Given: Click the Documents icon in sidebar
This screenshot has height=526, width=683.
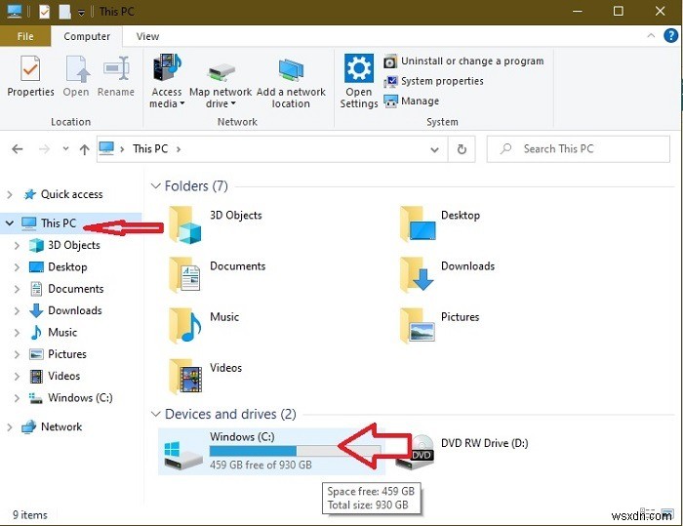Looking at the screenshot, I should pos(36,289).
